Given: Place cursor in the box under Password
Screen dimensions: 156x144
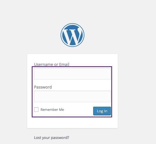Looking at the screenshot, I should [72, 96].
